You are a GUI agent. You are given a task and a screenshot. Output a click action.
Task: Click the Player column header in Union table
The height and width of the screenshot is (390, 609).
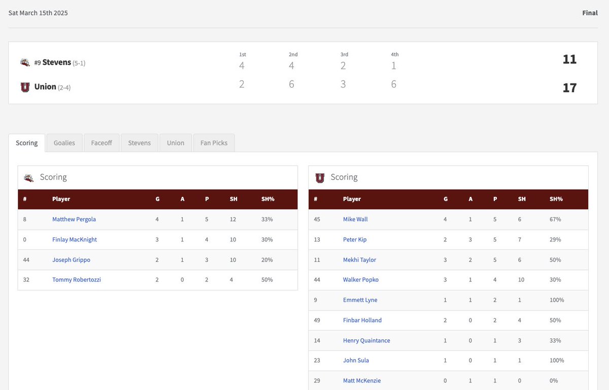tap(352, 199)
